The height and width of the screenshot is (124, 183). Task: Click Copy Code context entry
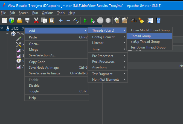[56, 62]
